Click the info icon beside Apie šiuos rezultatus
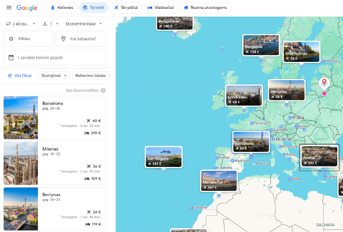 [103, 91]
